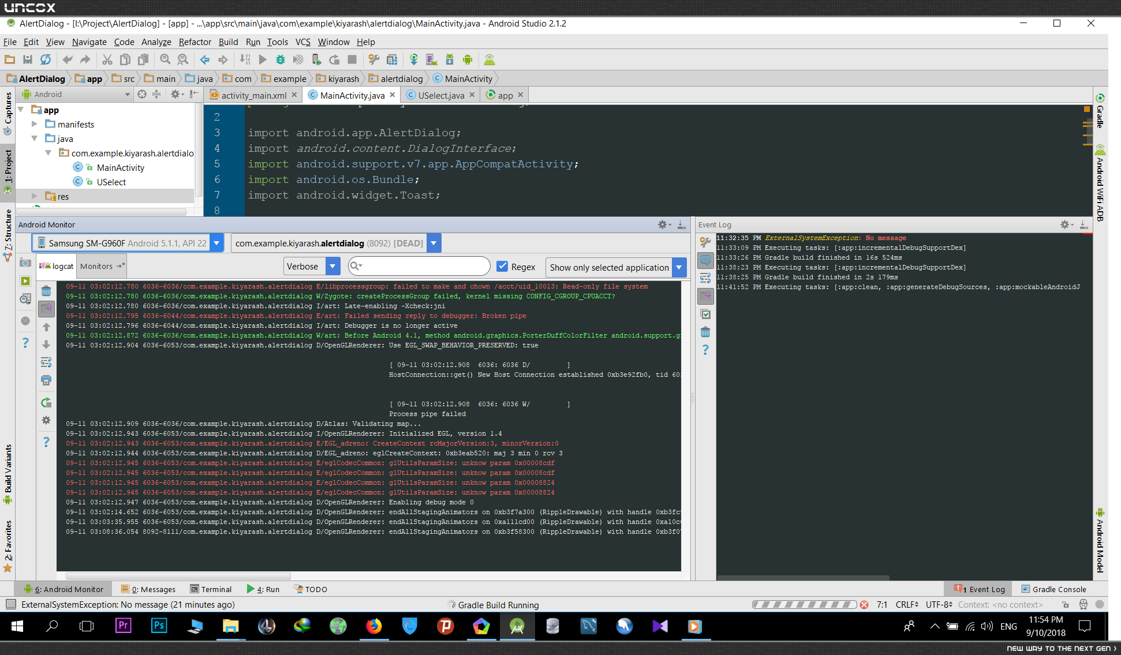Image resolution: width=1121 pixels, height=655 pixels.
Task: Click Collapse All in Project panel
Action: (156, 94)
